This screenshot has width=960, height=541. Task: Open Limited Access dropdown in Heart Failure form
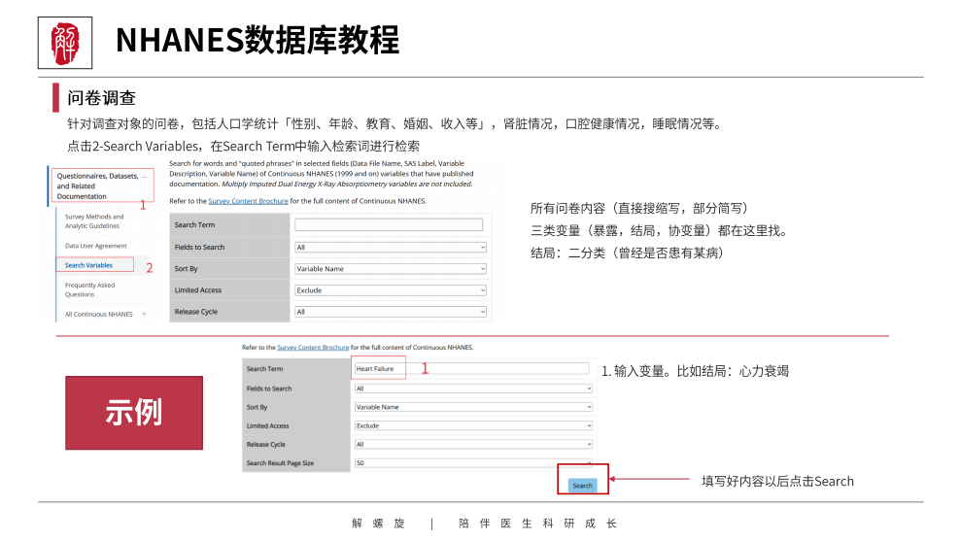tap(473, 425)
